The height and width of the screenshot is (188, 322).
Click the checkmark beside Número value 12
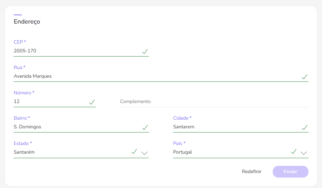[x=92, y=102]
